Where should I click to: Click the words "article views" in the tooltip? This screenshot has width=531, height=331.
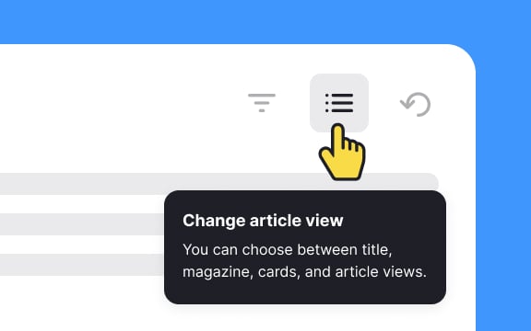point(381,271)
